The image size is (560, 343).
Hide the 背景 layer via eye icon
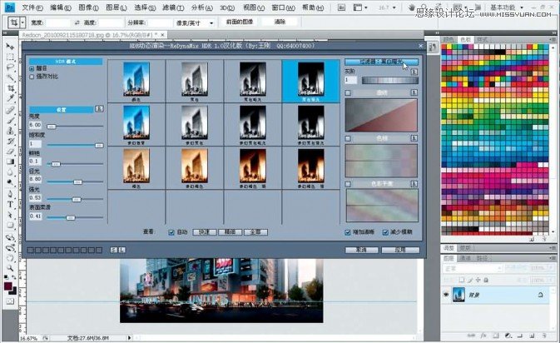coord(446,295)
